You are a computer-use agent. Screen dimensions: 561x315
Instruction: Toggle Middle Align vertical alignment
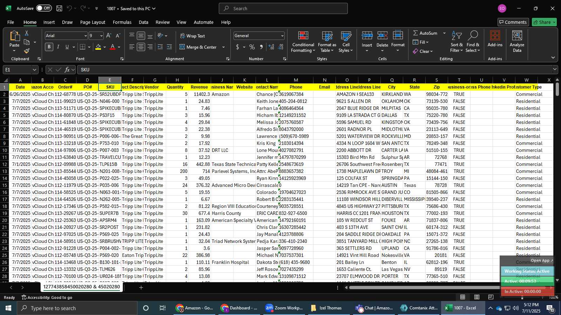coord(141,35)
